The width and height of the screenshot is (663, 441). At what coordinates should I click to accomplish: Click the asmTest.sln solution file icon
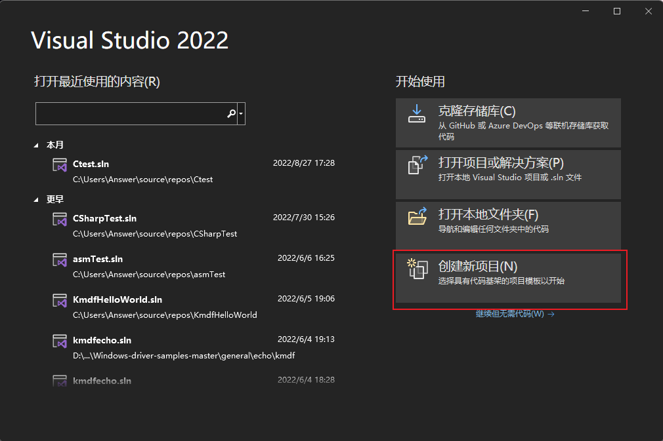60,260
